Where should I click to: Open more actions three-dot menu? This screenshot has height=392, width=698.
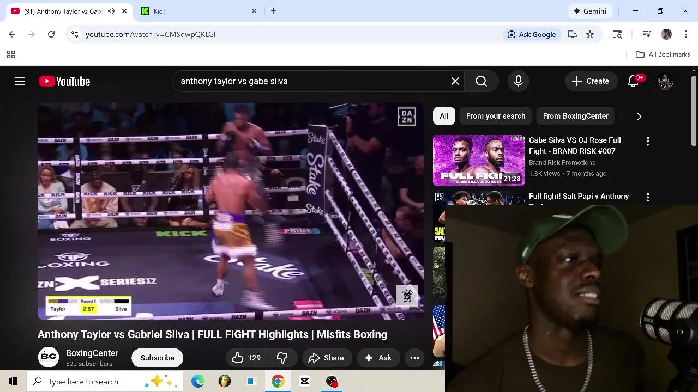[414, 358]
